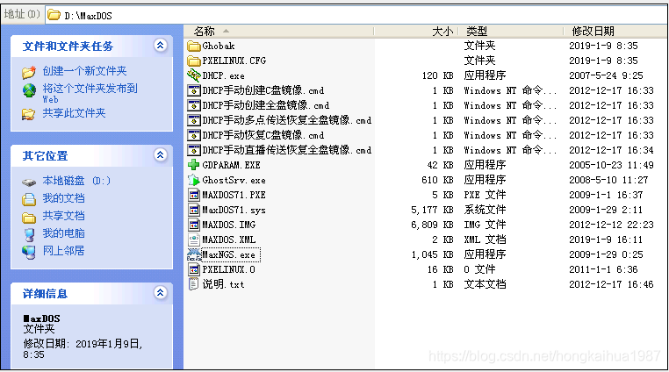669x372 pixels.
Task: Click the DHCP手动创建C盘镜像.cmd file icon
Action: pyautogui.click(x=194, y=90)
